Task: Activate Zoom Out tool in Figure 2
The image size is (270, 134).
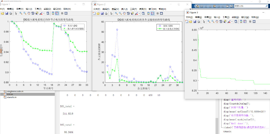Action: click(x=120, y=13)
